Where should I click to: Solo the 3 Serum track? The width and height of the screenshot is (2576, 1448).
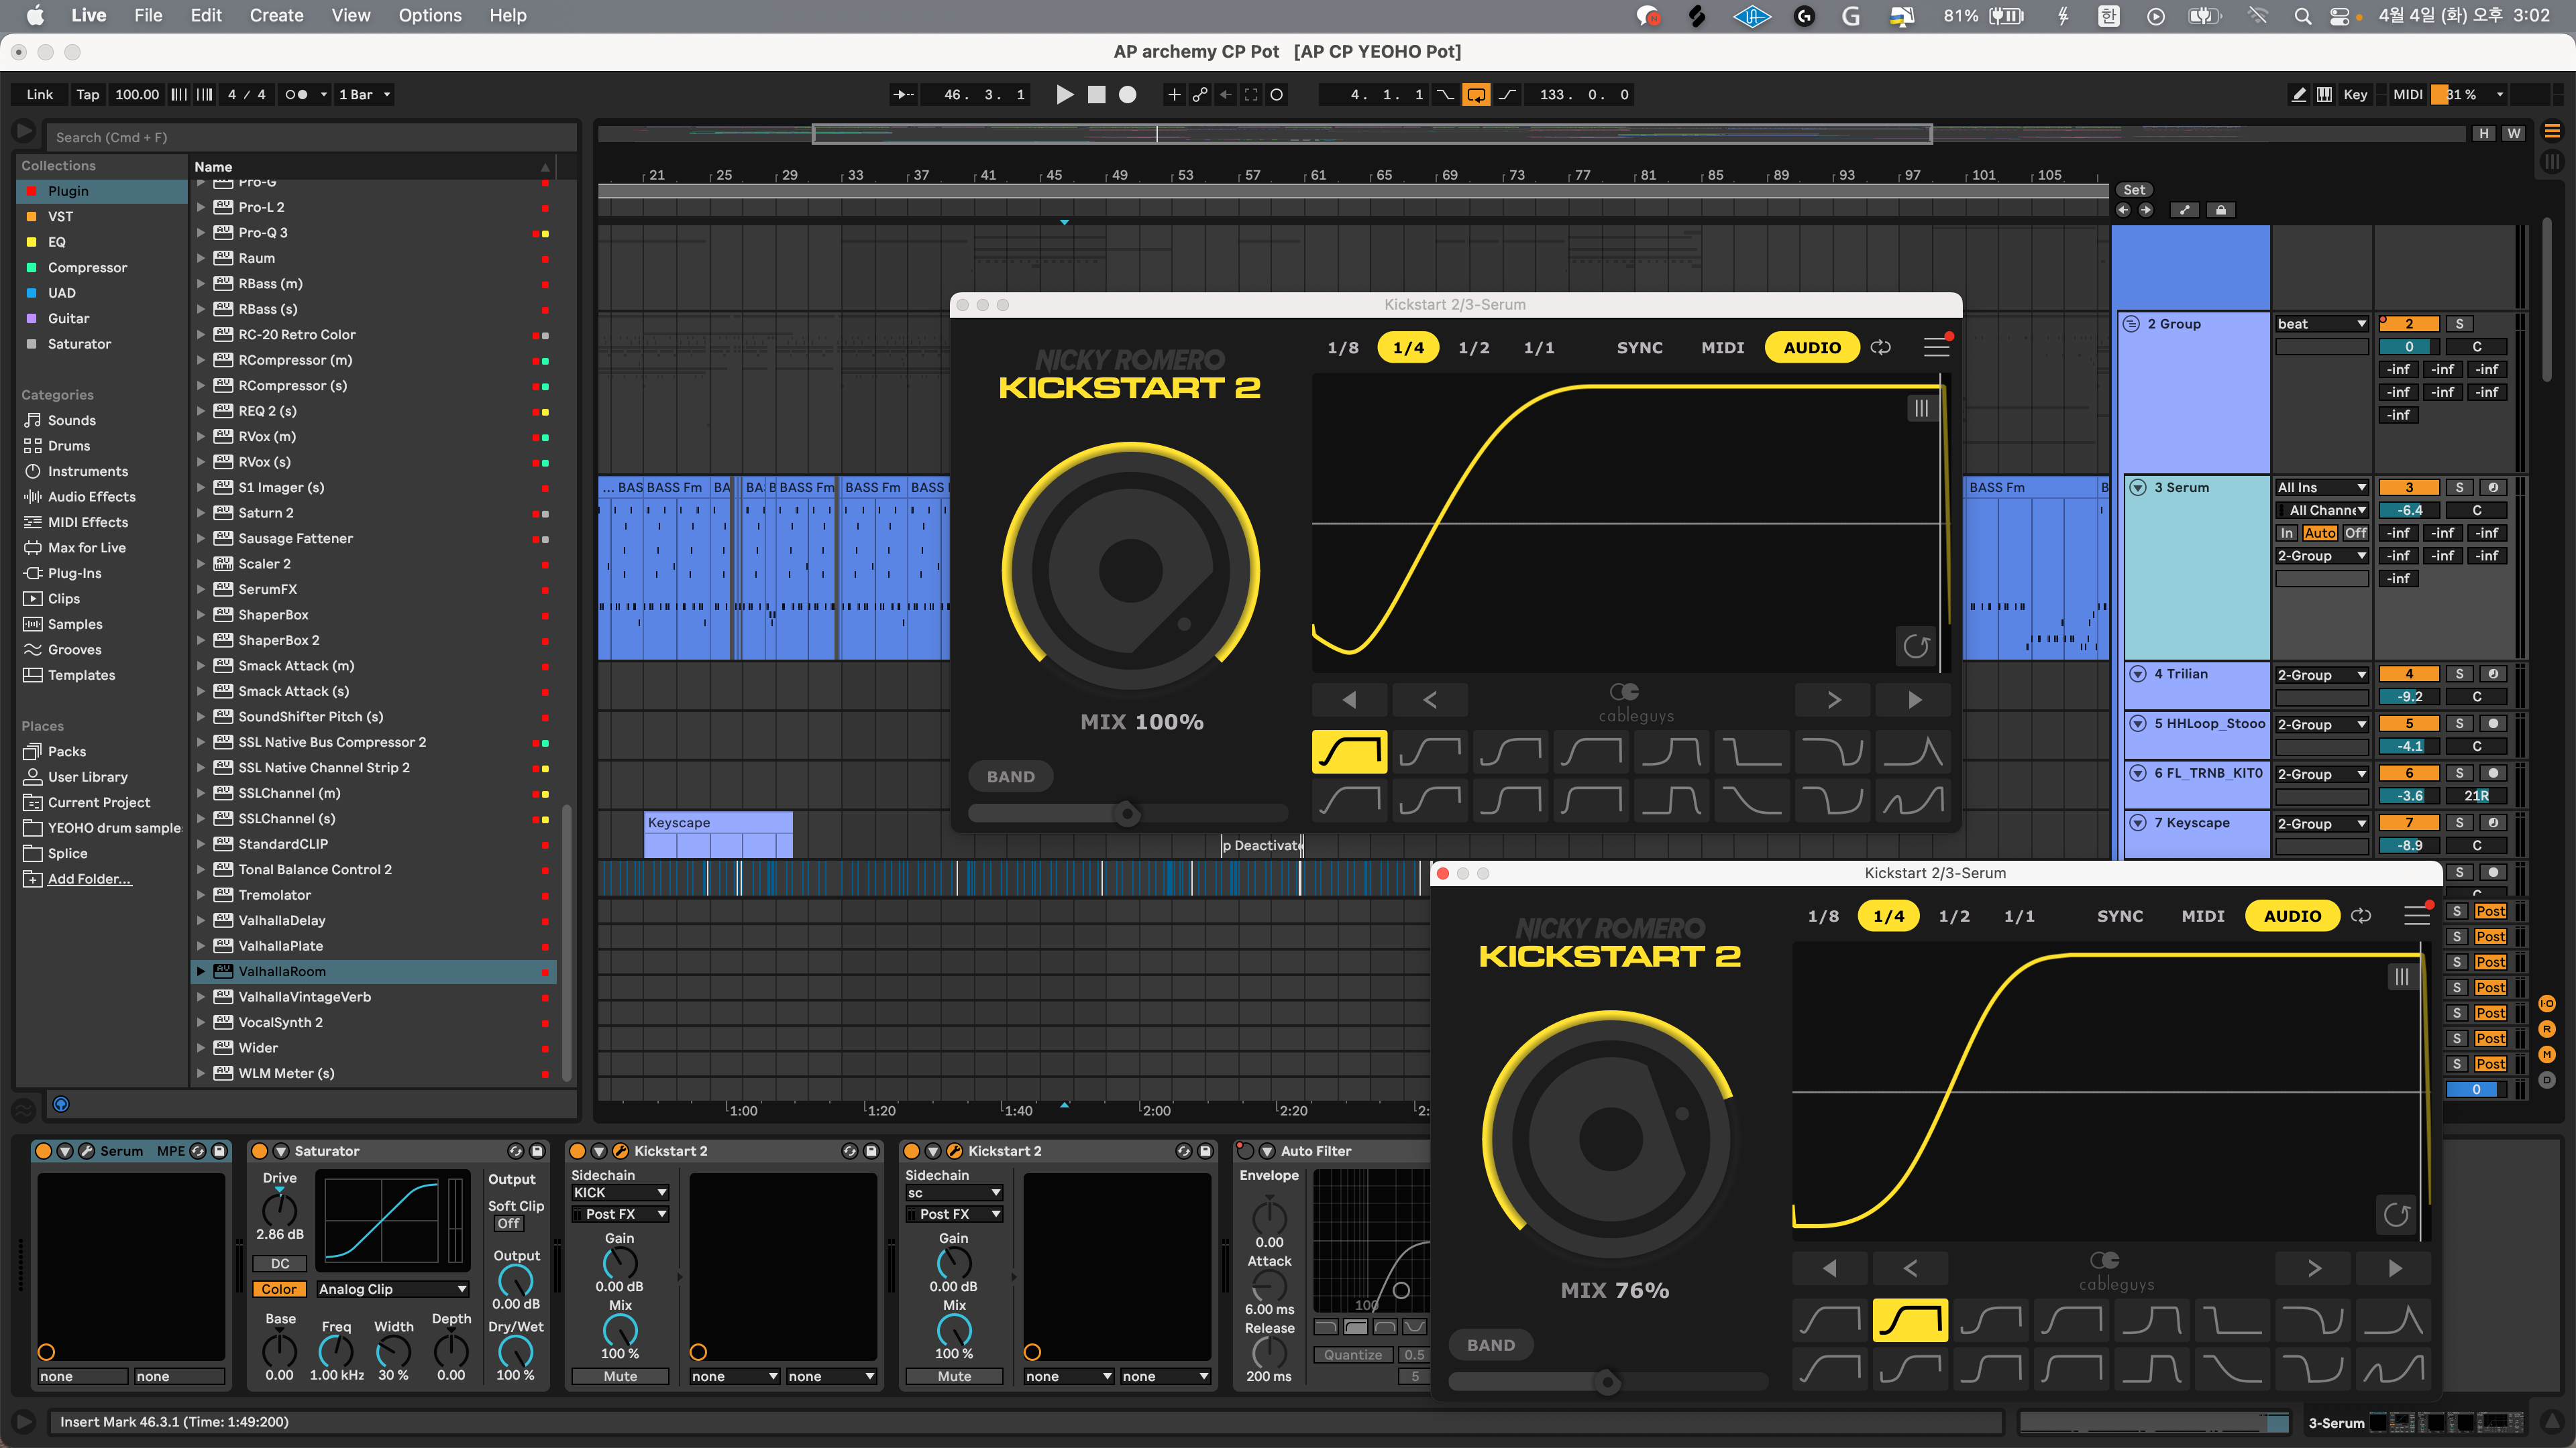tap(2459, 487)
